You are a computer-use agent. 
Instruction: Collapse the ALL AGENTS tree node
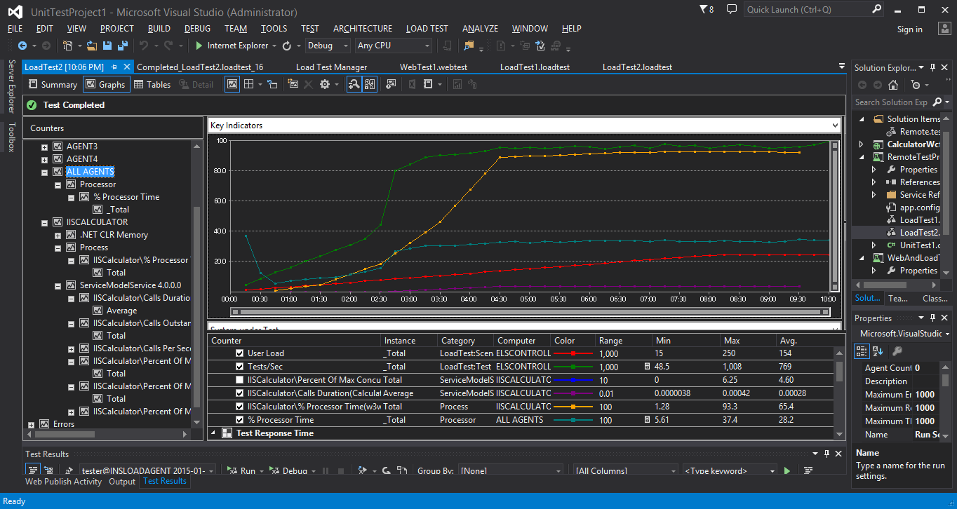(44, 172)
